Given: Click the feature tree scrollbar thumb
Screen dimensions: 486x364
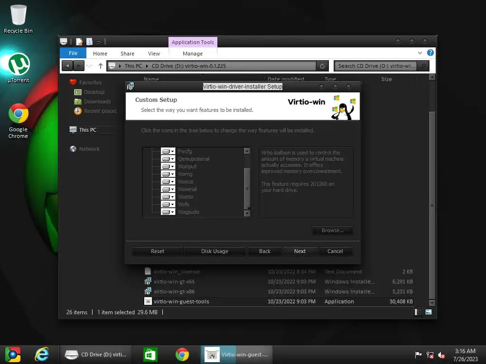Looking at the screenshot, I should pos(247,189).
